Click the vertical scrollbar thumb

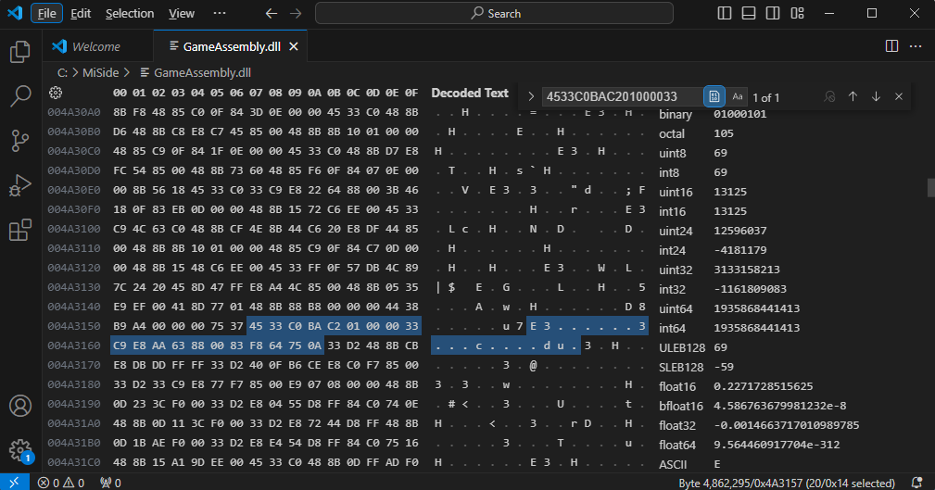tap(930, 187)
